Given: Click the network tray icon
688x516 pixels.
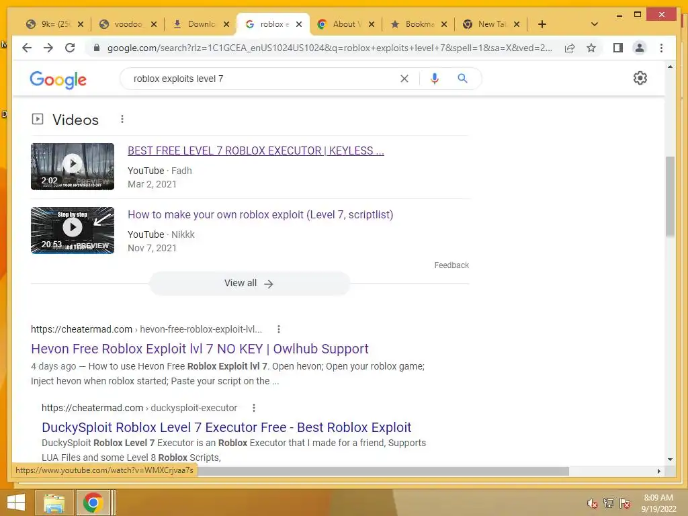Looking at the screenshot, I should tap(608, 503).
